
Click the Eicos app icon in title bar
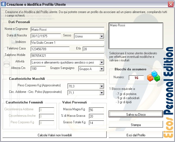(4, 4)
